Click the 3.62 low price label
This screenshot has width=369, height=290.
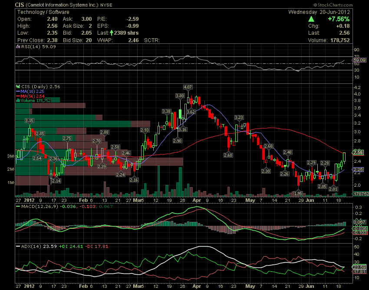[191, 112]
